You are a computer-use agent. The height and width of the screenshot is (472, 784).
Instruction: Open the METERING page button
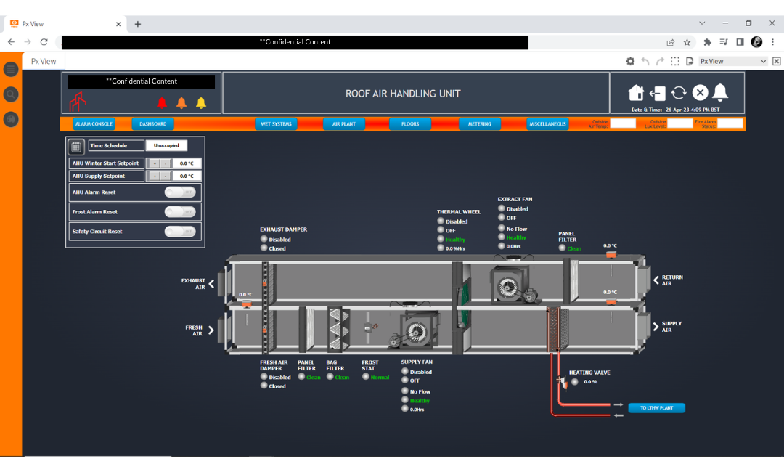click(480, 123)
